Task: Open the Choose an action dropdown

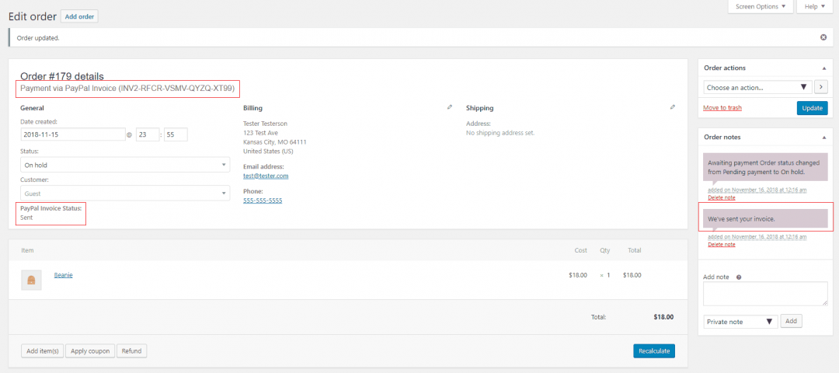Action: pyautogui.click(x=757, y=87)
